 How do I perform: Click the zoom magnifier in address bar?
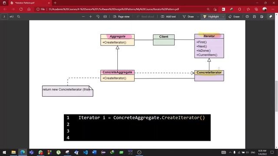point(208,9)
